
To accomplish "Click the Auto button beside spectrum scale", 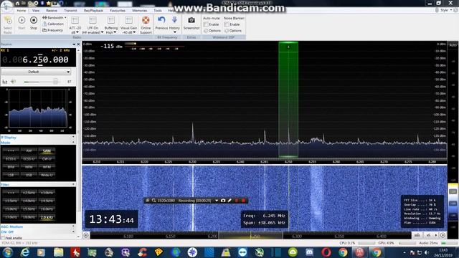I will pos(453,44).
